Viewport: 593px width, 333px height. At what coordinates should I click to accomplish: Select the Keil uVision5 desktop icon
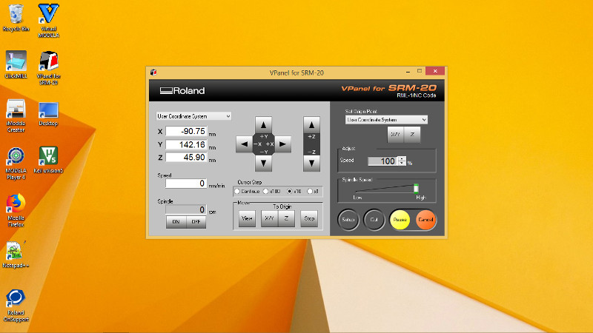click(48, 160)
